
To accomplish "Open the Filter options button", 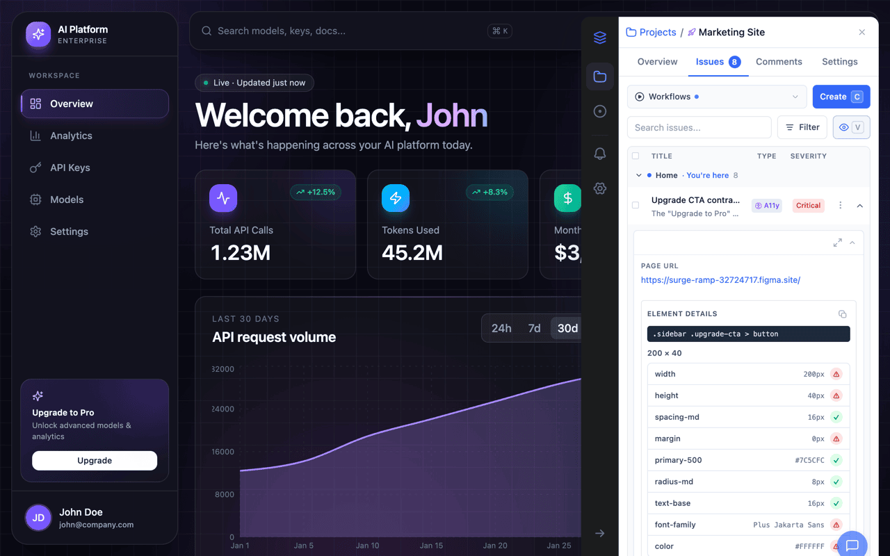I will [802, 127].
